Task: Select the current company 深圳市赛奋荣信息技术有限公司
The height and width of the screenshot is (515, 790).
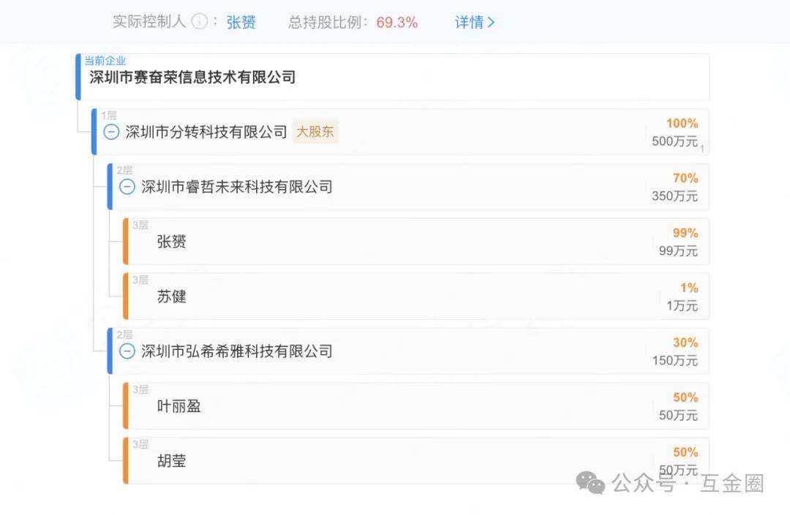Action: pos(192,77)
